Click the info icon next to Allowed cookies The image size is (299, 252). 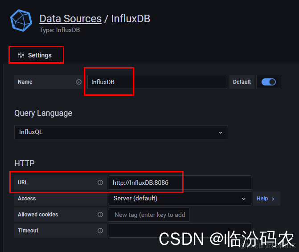coord(100,215)
